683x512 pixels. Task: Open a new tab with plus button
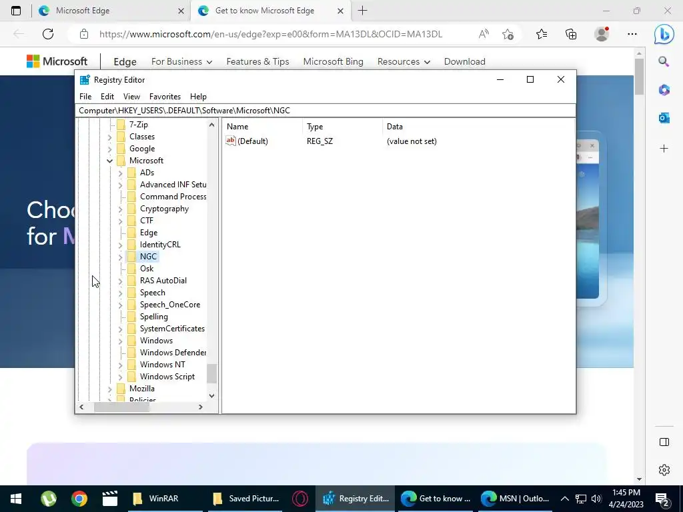click(x=362, y=11)
